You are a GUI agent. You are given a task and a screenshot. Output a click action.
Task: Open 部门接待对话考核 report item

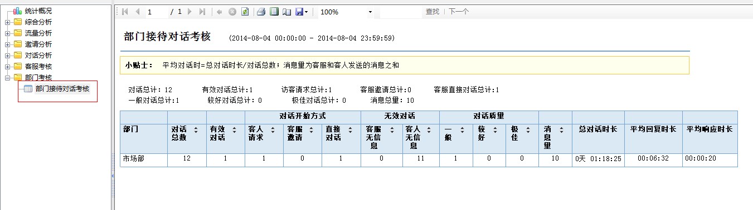coord(62,89)
